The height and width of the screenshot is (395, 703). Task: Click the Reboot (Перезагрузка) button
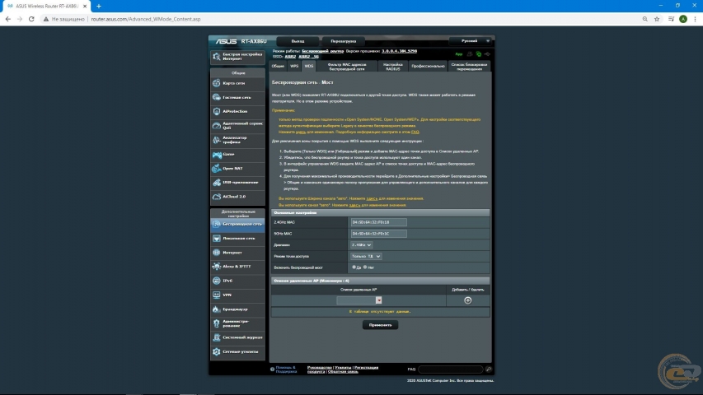pyautogui.click(x=344, y=41)
